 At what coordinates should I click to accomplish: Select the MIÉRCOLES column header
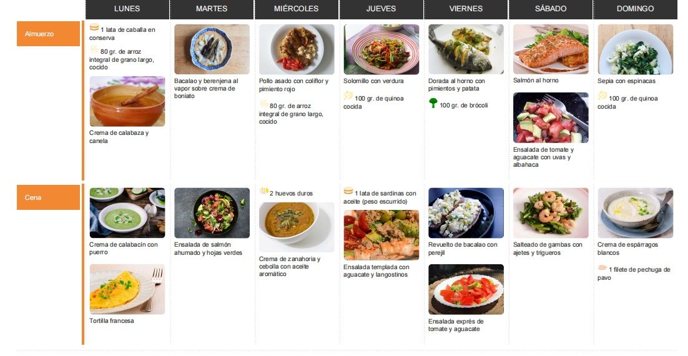pos(296,9)
